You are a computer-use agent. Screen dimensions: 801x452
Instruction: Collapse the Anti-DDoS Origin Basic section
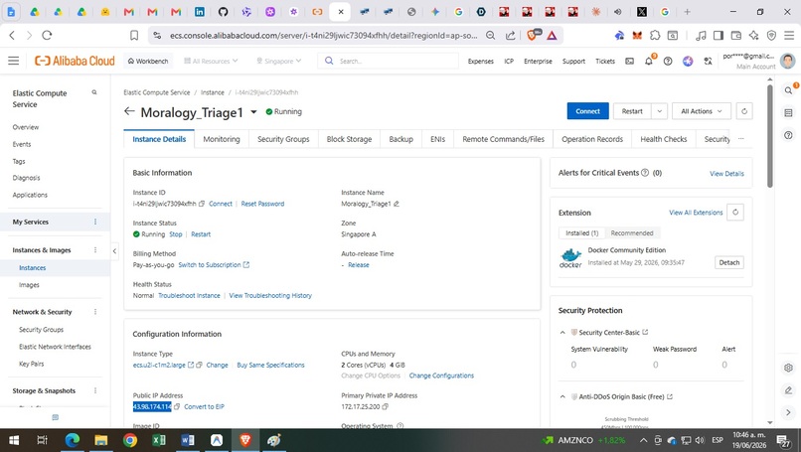point(562,396)
